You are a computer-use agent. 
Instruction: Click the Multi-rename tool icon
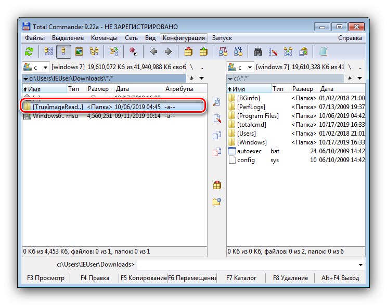coord(273,51)
